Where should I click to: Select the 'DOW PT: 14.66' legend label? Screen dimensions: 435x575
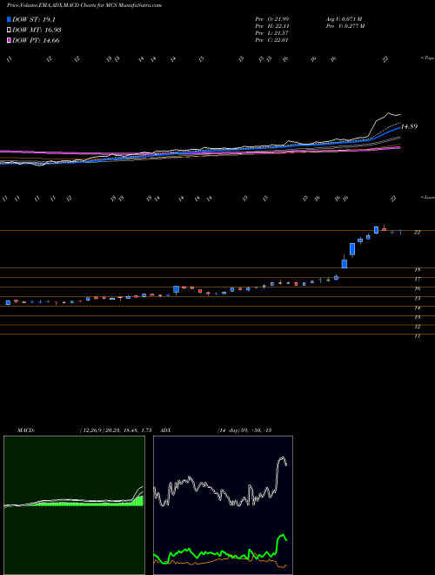point(36,40)
